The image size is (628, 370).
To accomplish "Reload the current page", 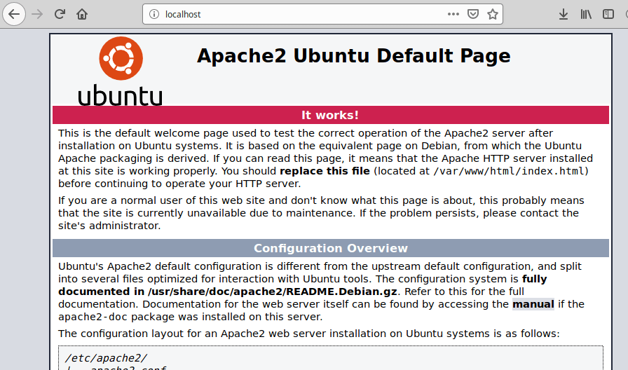I will (x=60, y=14).
